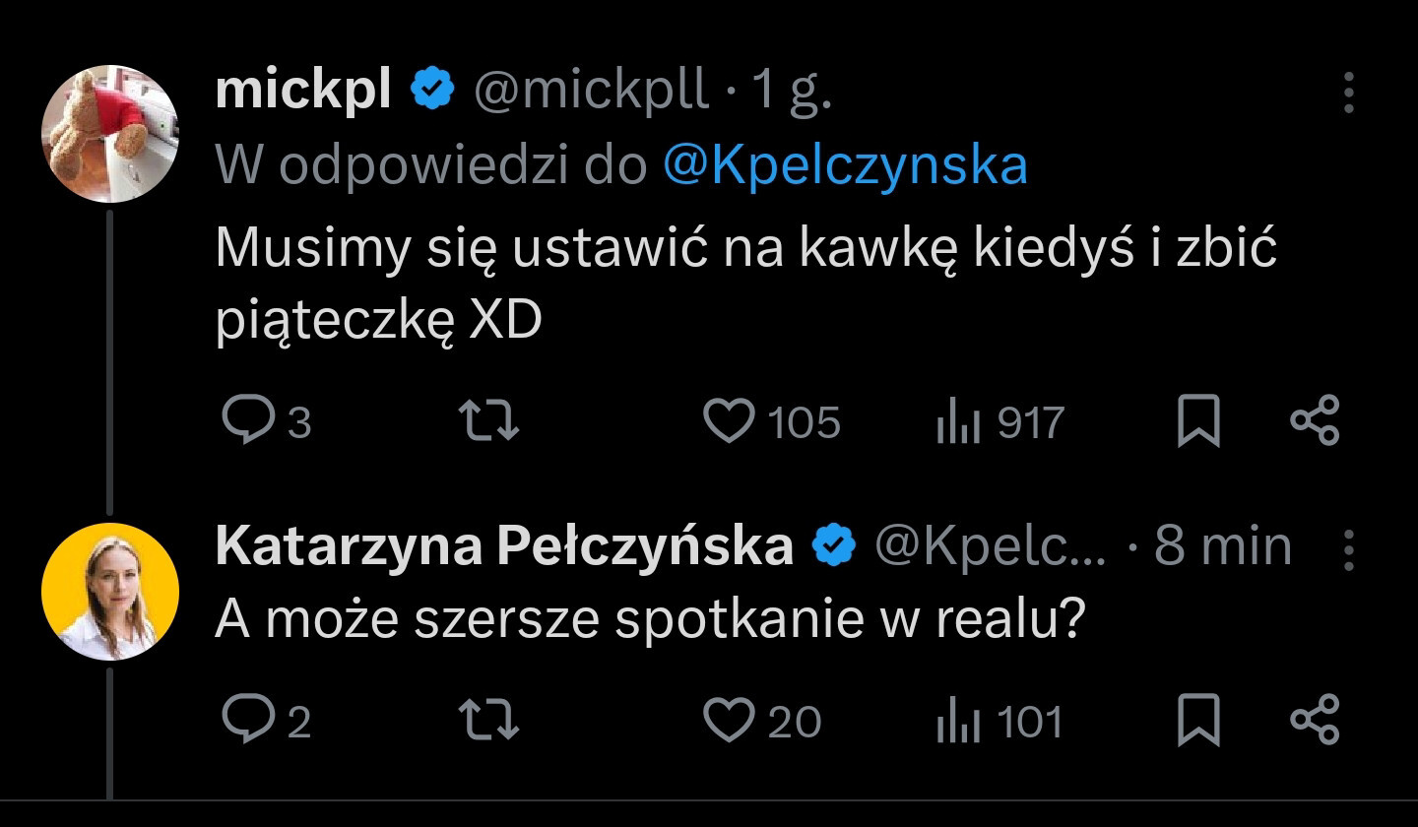Open mickpl's teddy bear avatar

109,134
